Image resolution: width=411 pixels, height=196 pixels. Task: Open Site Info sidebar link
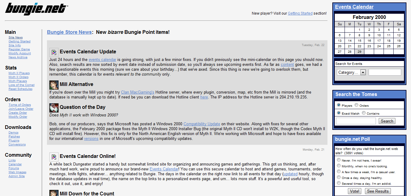(15, 45)
